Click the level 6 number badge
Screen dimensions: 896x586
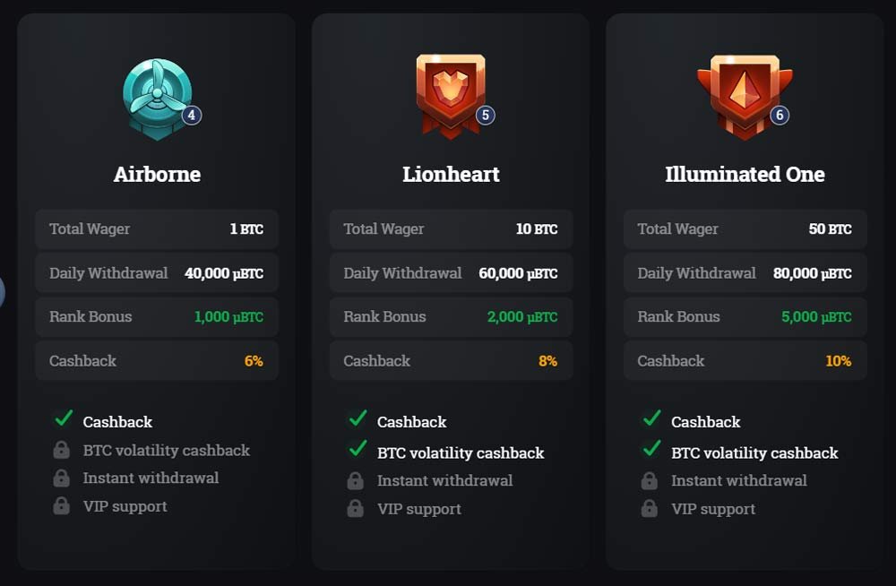(x=780, y=115)
